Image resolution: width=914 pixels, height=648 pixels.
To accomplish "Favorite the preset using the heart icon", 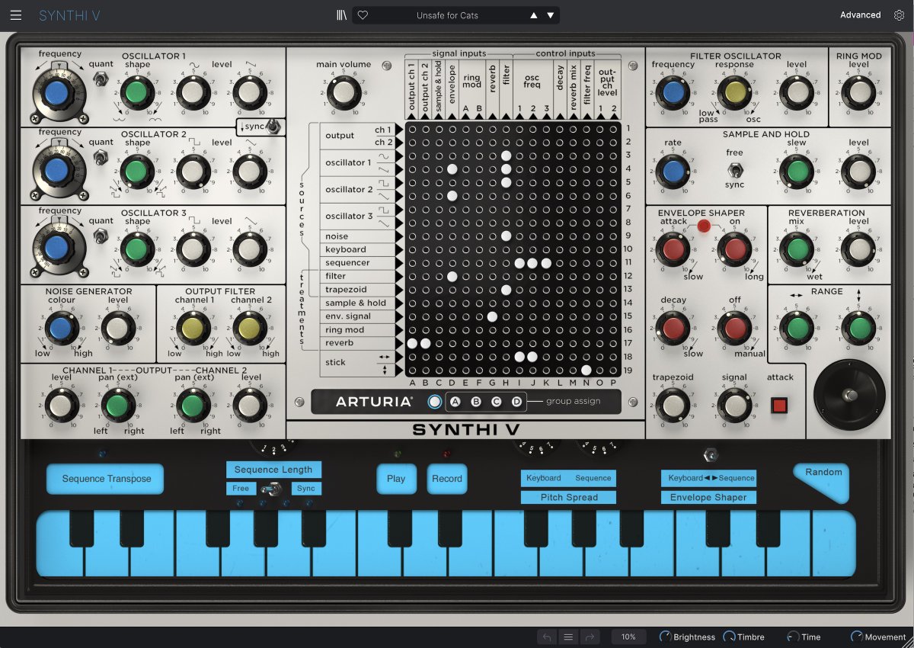I will click(x=362, y=14).
